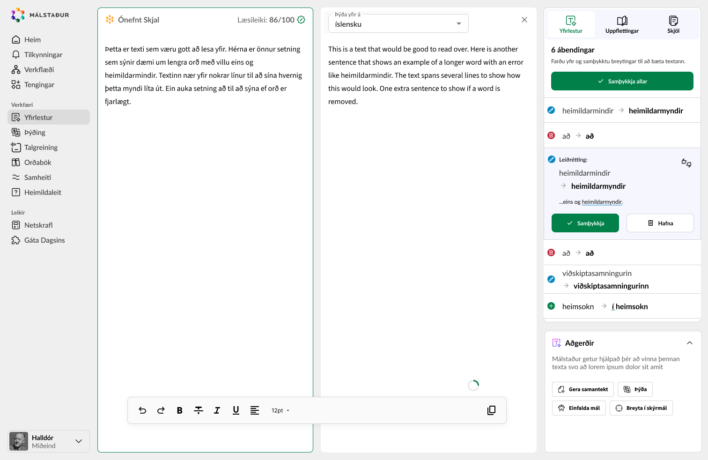708x460 pixels.
Task: Click the Þýða action button
Action: (635, 389)
